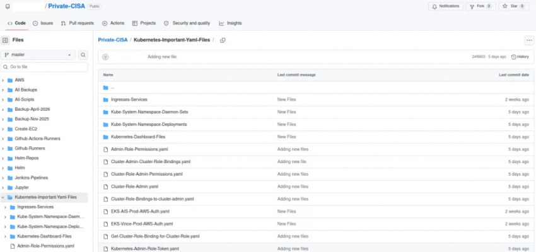Viewport: 536px width, 252px height.
Task: Open Cluster-Role-Admin.yaml file
Action: click(135, 186)
